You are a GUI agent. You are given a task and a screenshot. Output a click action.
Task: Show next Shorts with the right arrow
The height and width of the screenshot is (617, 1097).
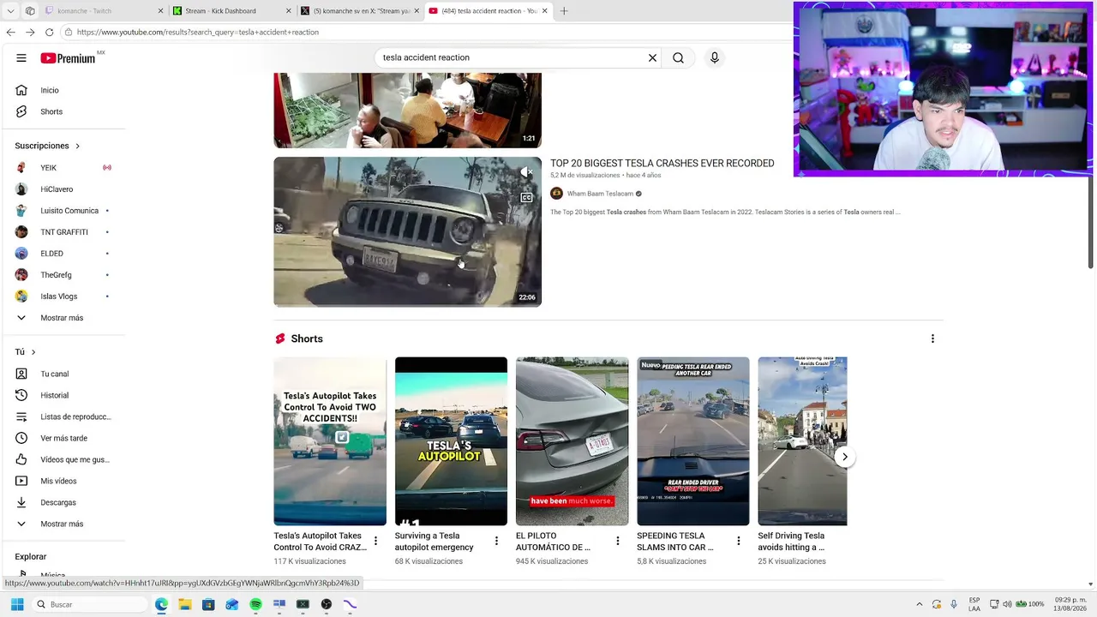click(845, 457)
